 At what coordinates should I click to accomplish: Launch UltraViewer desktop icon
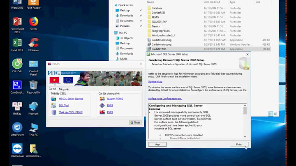[17, 129]
